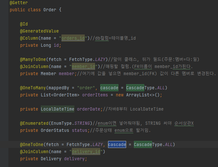Click the selected cascade in the @OneToOne line
Screen dimensions: 218x167
[x=117, y=144]
